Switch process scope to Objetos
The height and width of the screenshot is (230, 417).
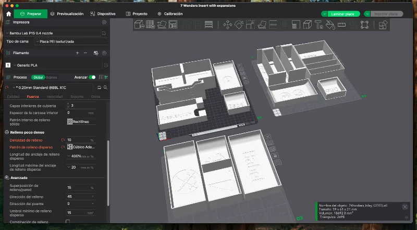point(51,78)
